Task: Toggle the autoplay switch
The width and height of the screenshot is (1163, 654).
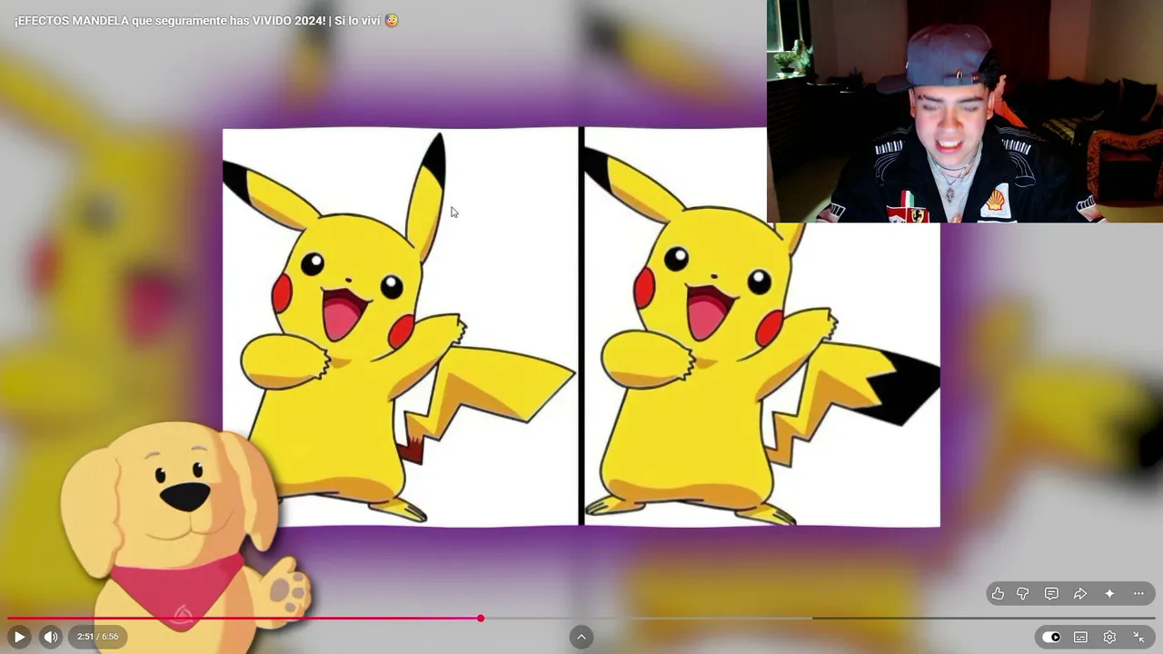Action: point(1051,637)
